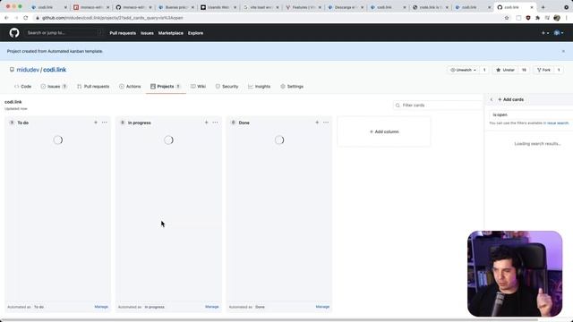Switch to the Code tab
Image resolution: width=573 pixels, height=322 pixels.
22,87
